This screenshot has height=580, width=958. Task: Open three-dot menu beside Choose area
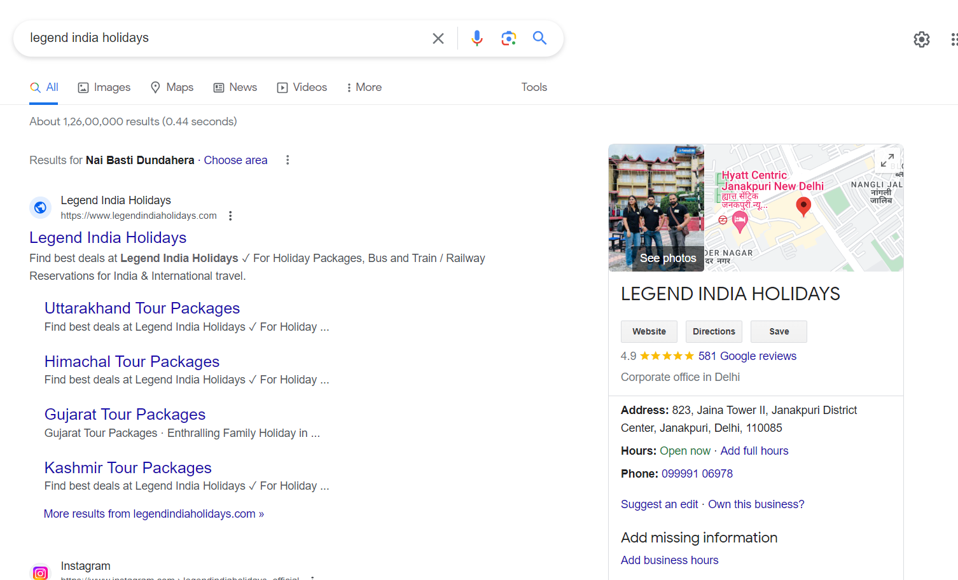point(288,160)
